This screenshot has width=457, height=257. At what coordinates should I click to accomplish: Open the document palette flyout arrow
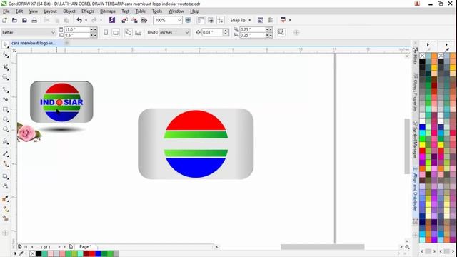[x=16, y=254]
